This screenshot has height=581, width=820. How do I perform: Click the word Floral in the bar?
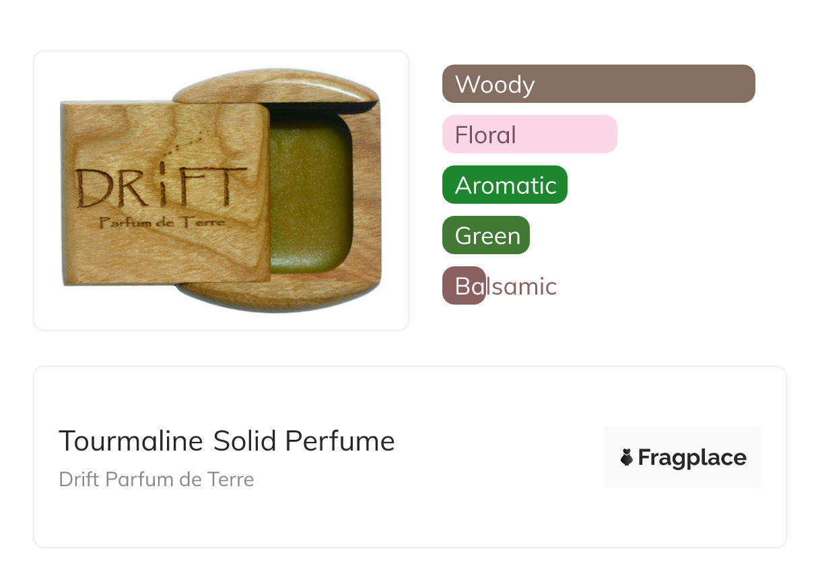pyautogui.click(x=485, y=135)
